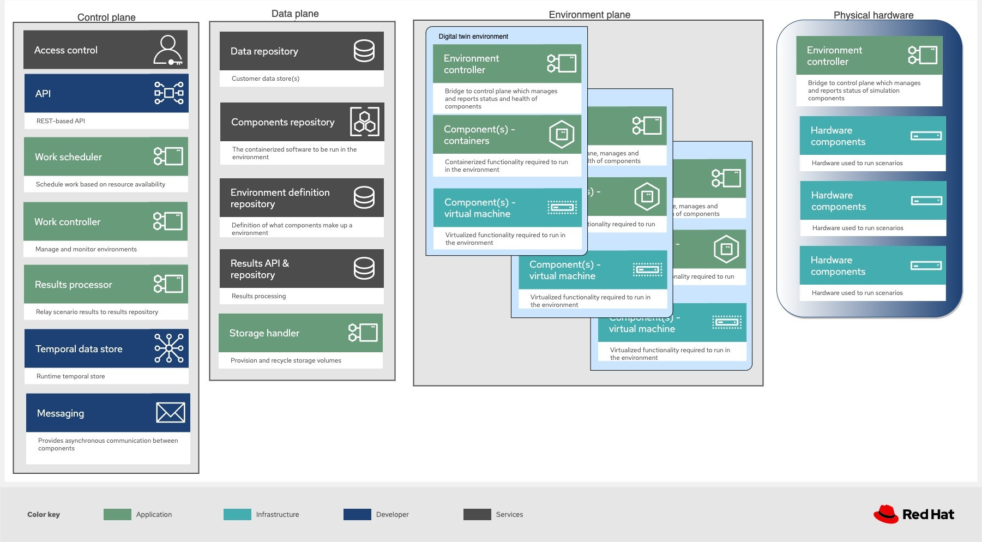Click the Work scheduler title text
This screenshot has width=982, height=542.
click(68, 157)
